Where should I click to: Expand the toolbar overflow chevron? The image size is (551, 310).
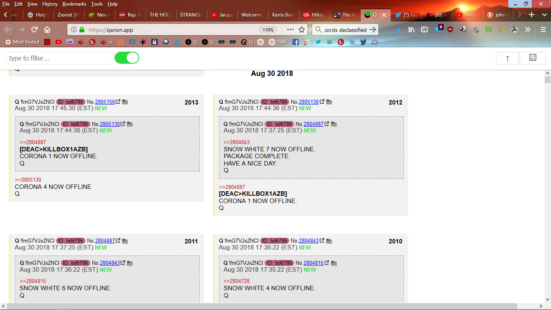[528, 29]
